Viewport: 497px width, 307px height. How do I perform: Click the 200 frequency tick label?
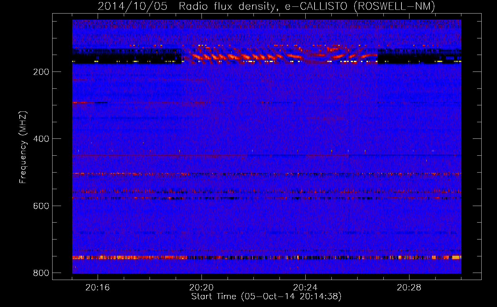coord(41,72)
